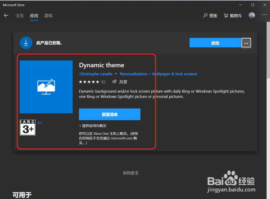270x199 pixels.
Task: Open the ... menu beside 启动 button
Action: tap(246, 43)
